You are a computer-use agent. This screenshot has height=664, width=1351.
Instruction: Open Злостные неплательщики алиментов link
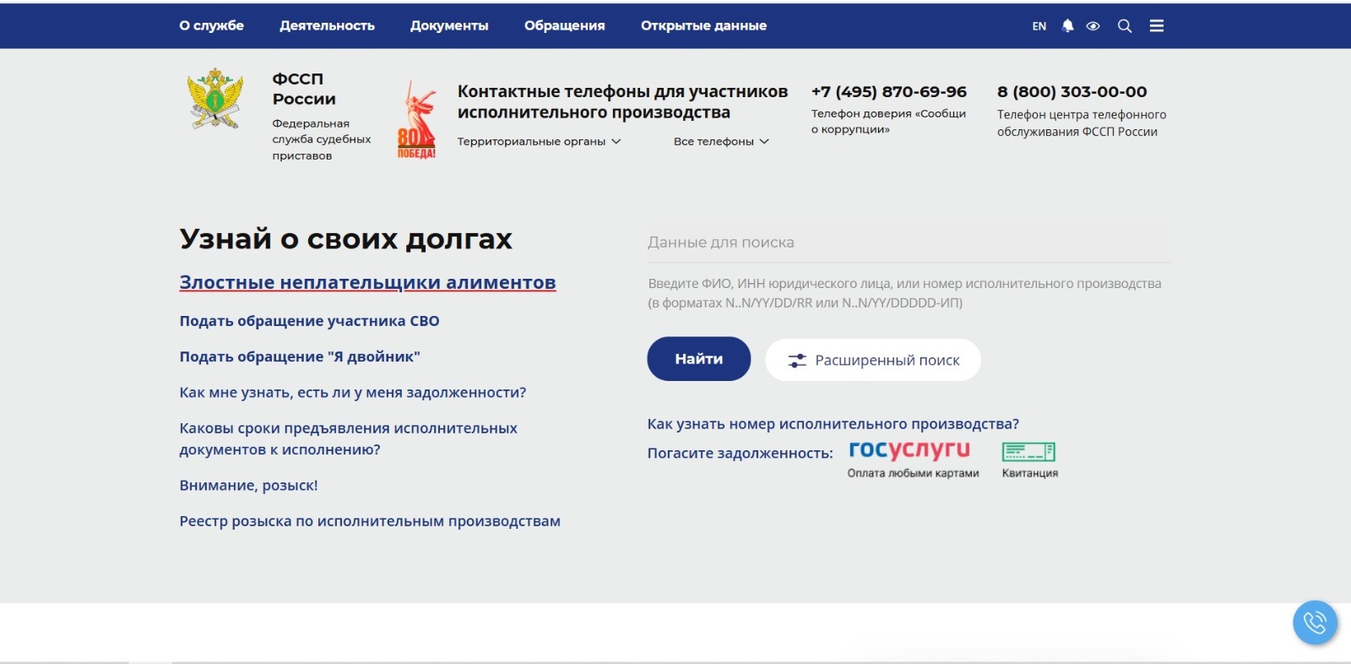[367, 282]
